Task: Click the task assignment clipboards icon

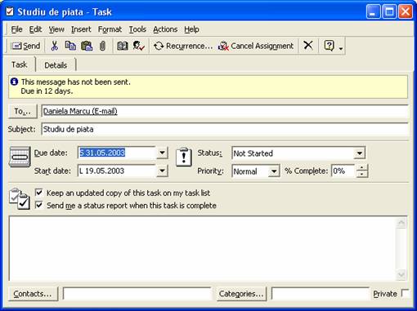Action: coord(19,199)
